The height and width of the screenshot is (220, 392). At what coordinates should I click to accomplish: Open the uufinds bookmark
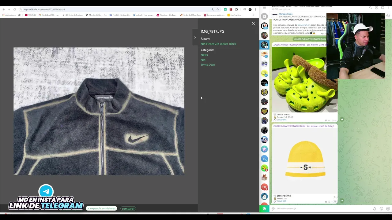pyautogui.click(x=143, y=15)
